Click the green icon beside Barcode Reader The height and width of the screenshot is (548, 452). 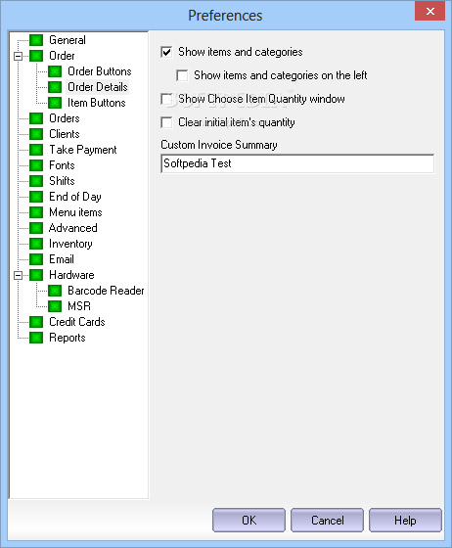point(55,291)
